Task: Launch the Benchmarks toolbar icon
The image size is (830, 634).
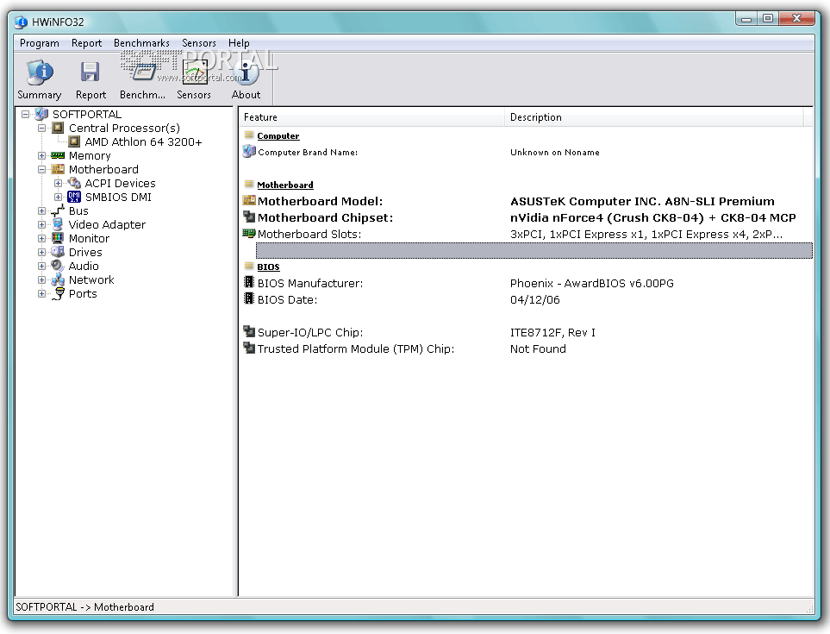Action: point(143,72)
